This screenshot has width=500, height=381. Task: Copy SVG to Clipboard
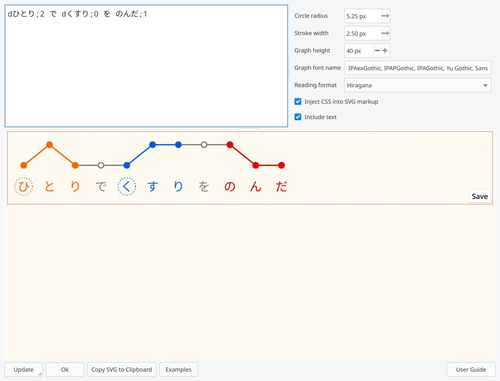122,370
